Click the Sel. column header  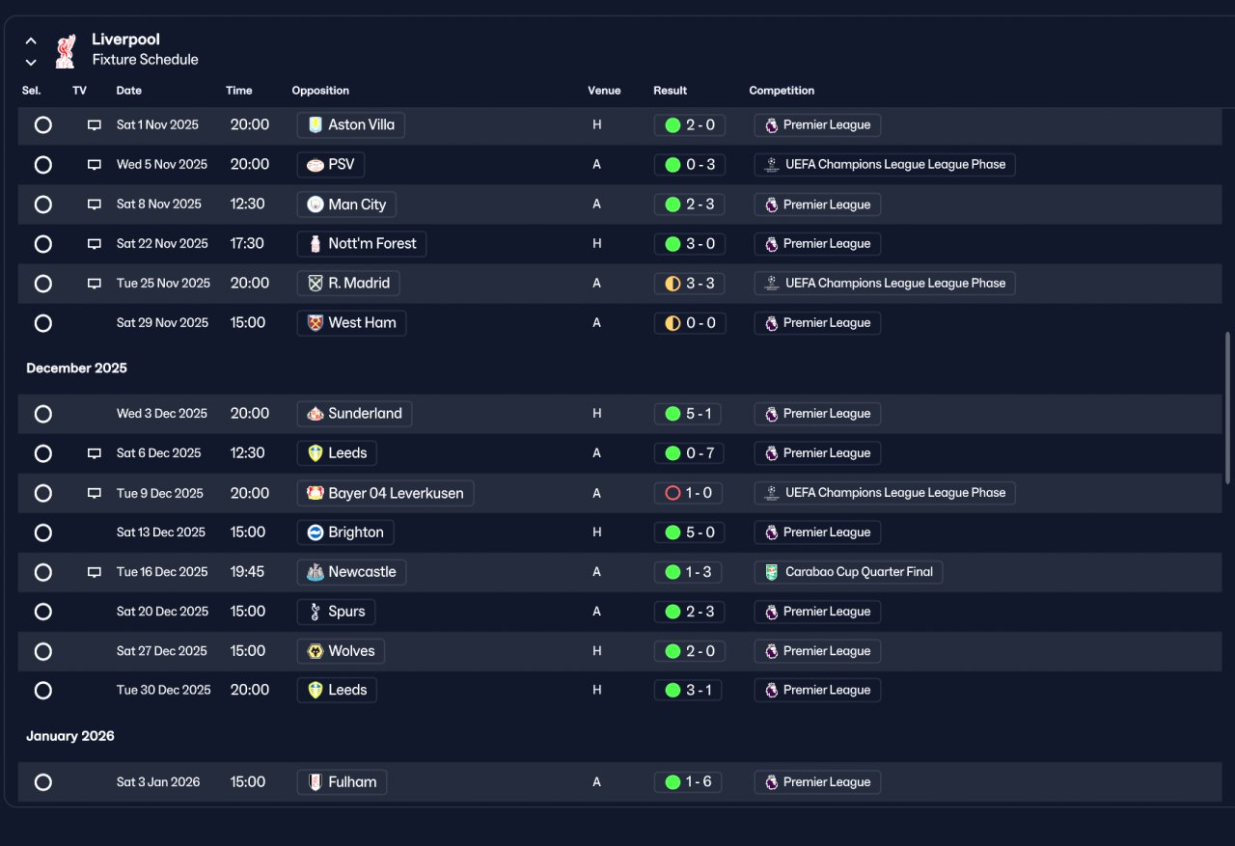click(x=31, y=91)
